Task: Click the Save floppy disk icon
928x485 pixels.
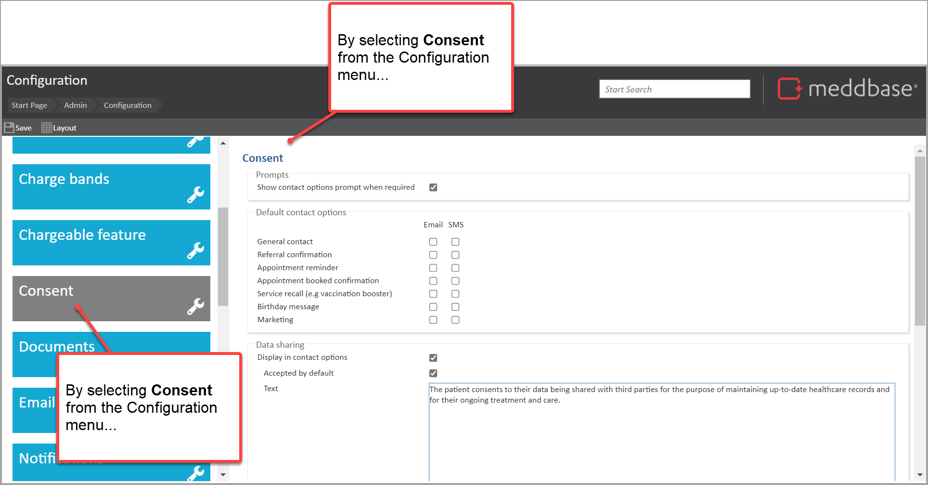Action: (9, 128)
